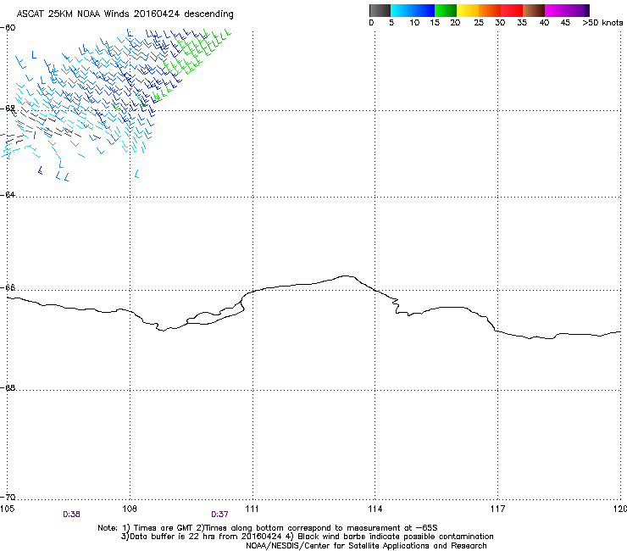Click the "-70" latitude axis label
627x551 pixels.
(8, 497)
